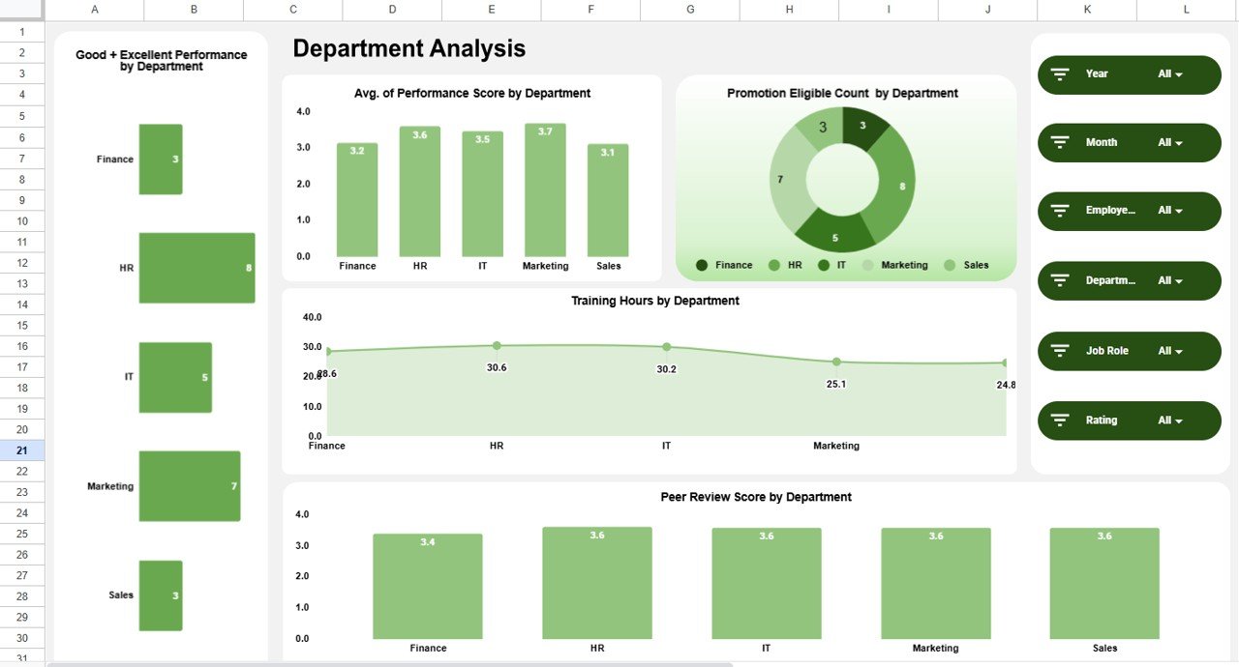This screenshot has height=667, width=1239.
Task: Click the filter icon on Employee slicer
Action: point(1060,211)
